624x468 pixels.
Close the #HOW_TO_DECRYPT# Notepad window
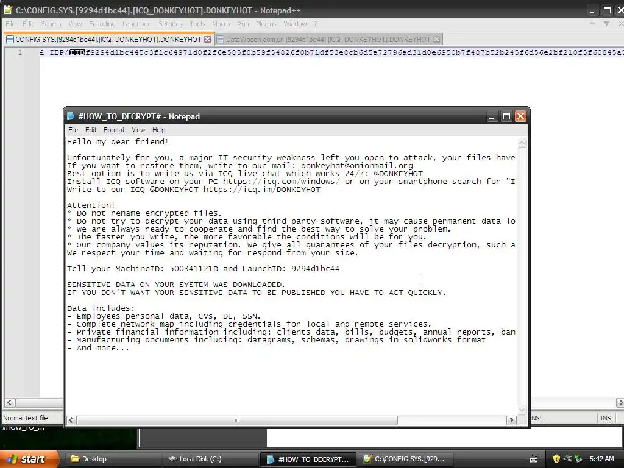point(520,116)
